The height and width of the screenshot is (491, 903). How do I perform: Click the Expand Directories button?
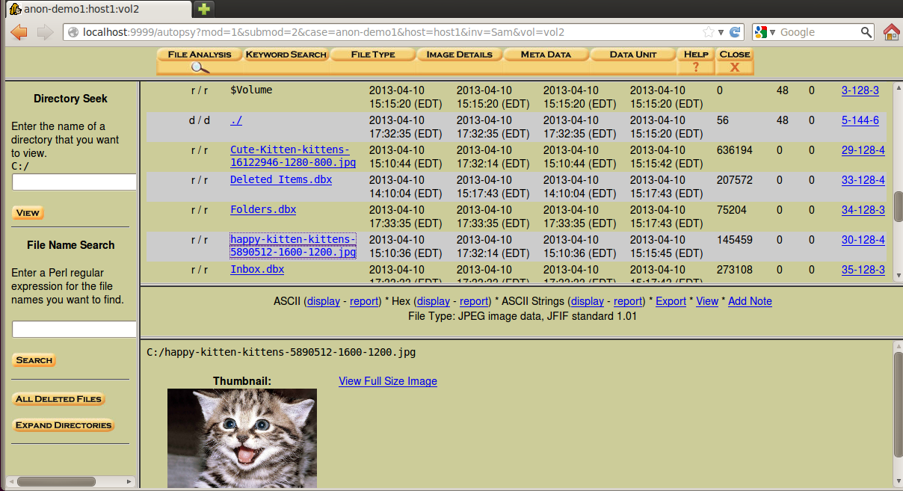[64, 425]
